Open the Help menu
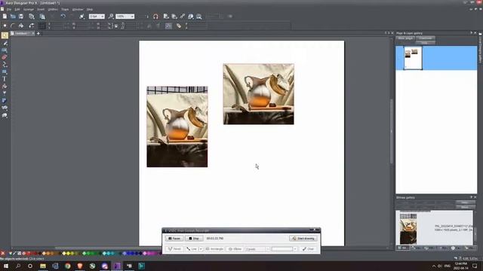Viewport: 483px width, 271px height. tap(89, 10)
